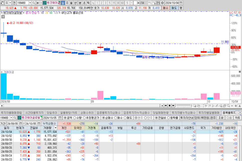The width and height of the screenshot is (242, 161).
Task: Switch to the 투자자별누적순매수 tab
Action: (184, 113)
